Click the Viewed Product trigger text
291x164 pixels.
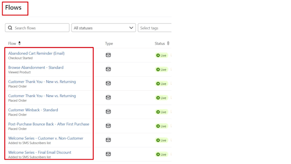20,72
